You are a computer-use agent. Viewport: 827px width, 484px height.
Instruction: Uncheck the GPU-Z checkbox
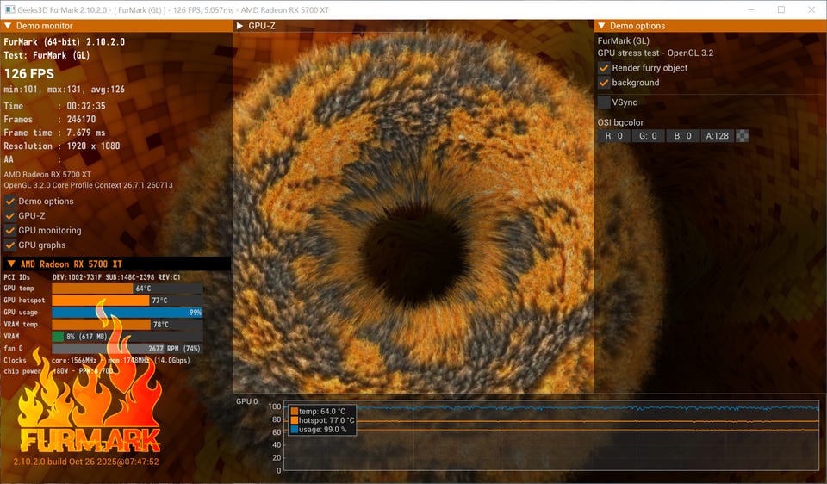click(9, 215)
